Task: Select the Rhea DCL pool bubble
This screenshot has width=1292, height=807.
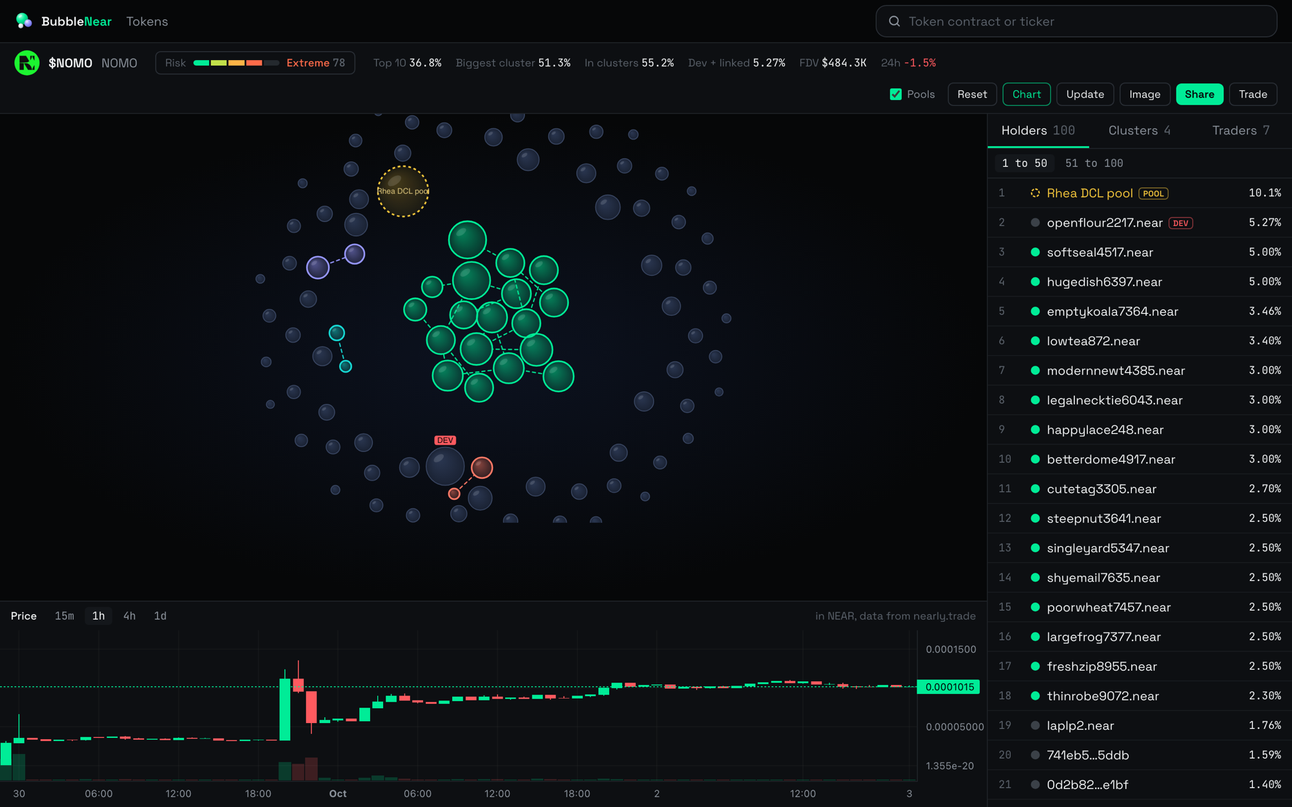Action: pos(402,191)
